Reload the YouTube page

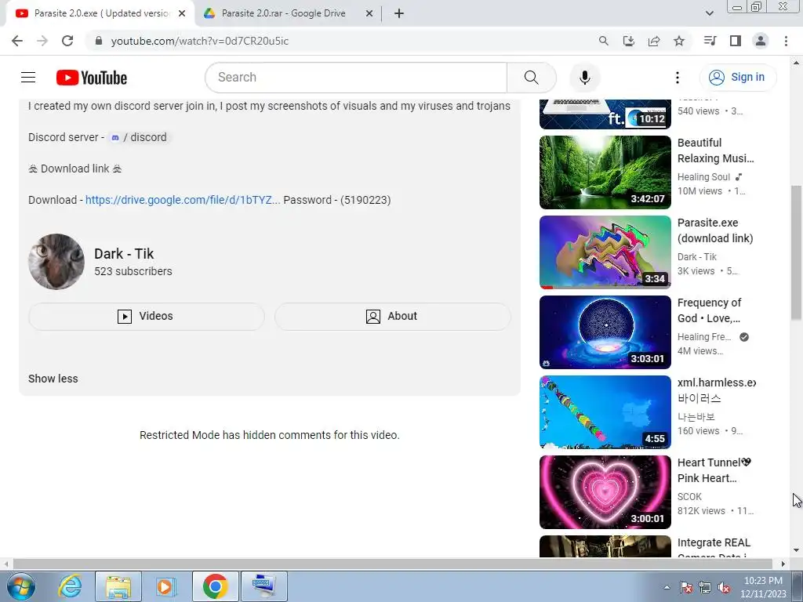click(67, 41)
